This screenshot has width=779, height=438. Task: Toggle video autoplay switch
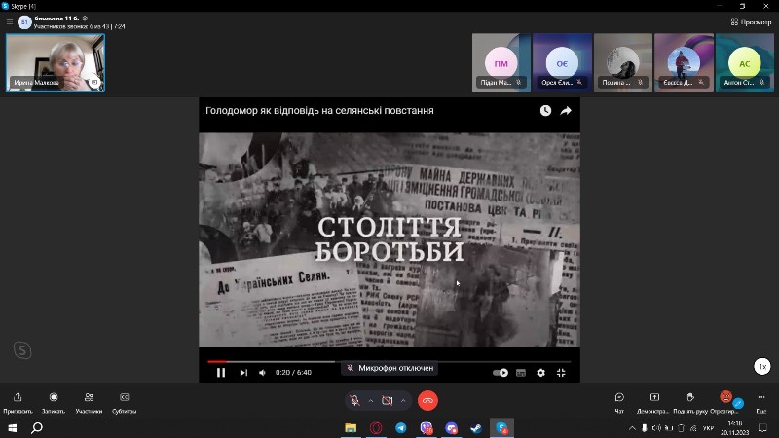(x=501, y=373)
